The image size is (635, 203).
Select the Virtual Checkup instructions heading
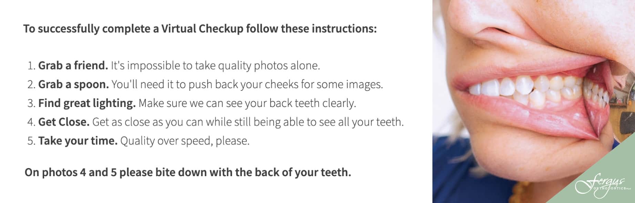pos(200,29)
